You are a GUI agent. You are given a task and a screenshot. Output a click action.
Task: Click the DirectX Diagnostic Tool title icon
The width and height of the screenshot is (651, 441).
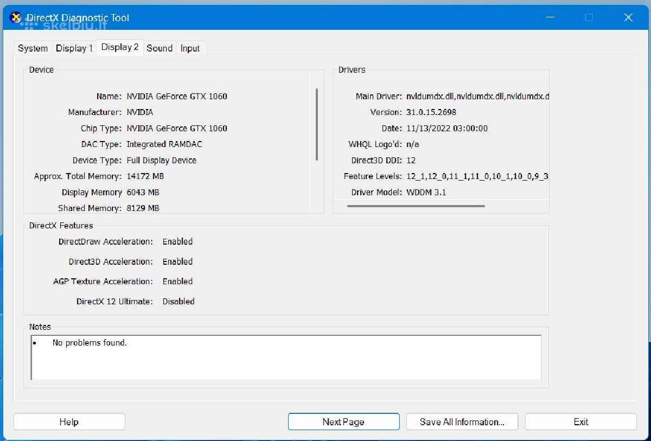click(16, 17)
